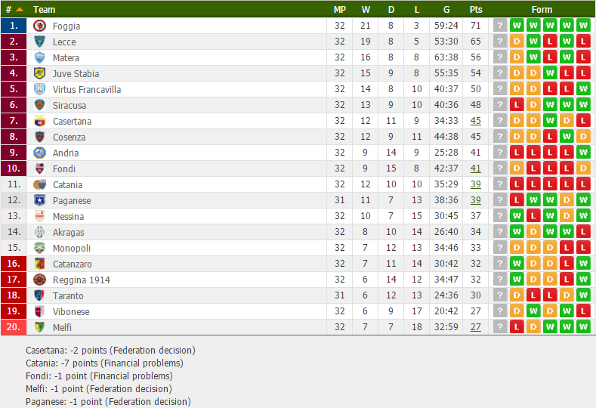The width and height of the screenshot is (596, 408).
Task: Click the Reggina 1914 badge icon
Action: (x=39, y=280)
